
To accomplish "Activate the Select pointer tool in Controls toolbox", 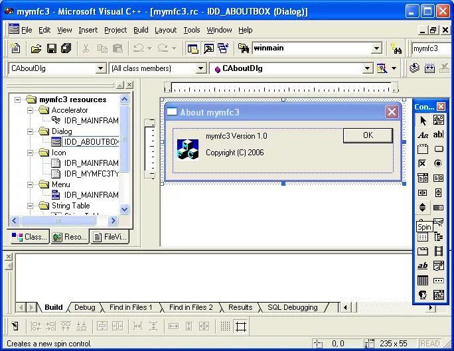I will (423, 120).
